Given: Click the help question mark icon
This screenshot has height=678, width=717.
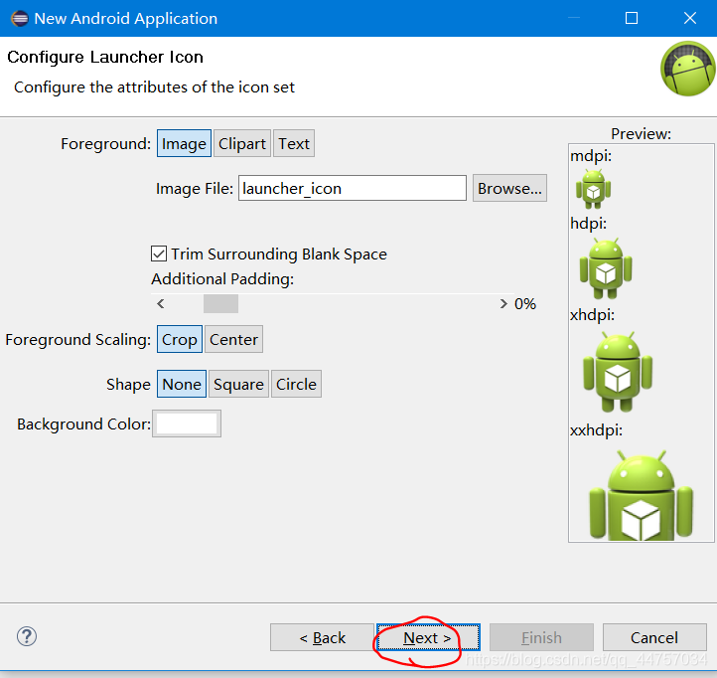Looking at the screenshot, I should (27, 636).
